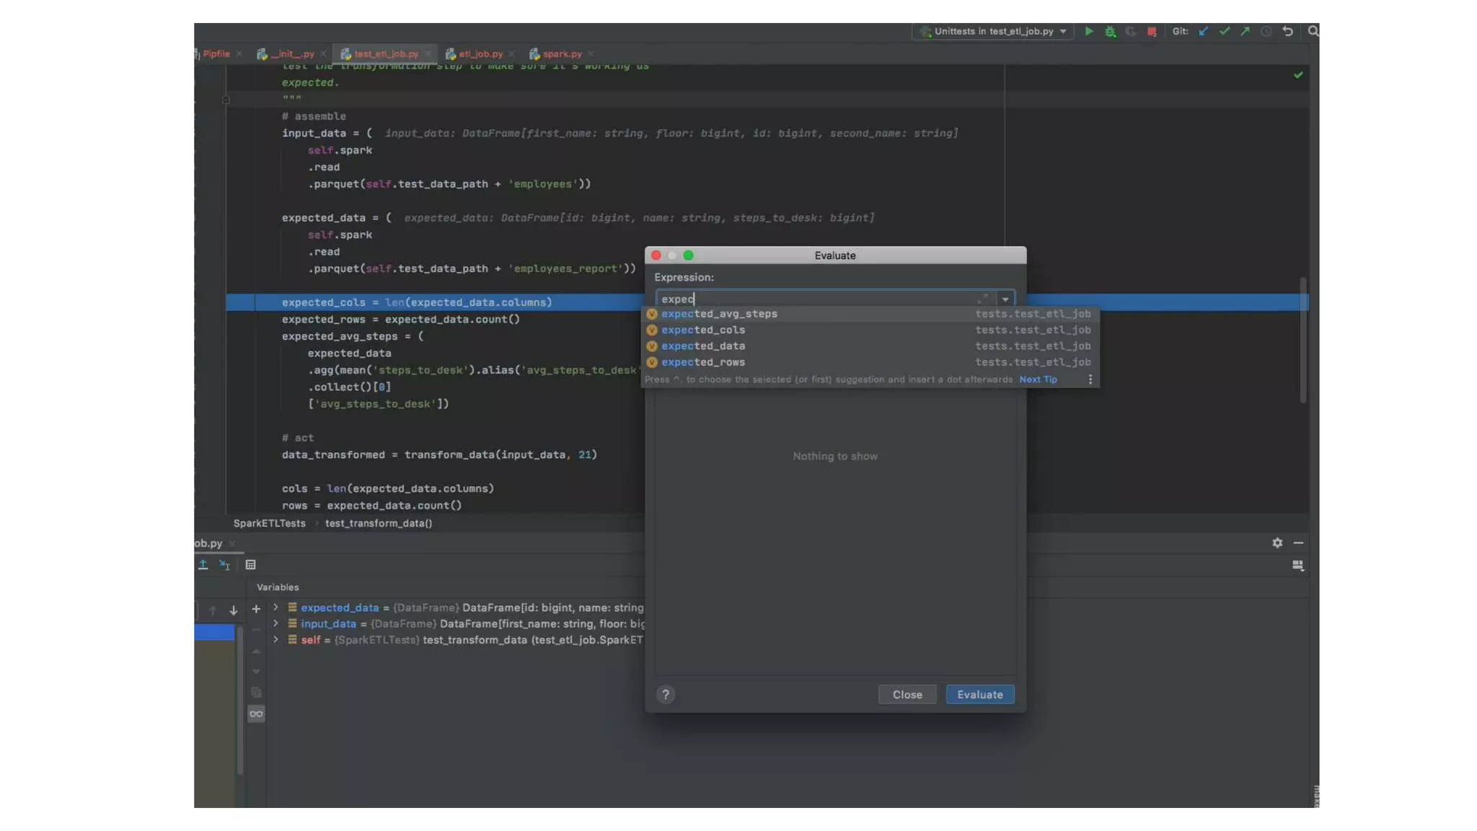Run the Unittests configuration with the play icon
Image resolution: width=1477 pixels, height=831 pixels.
(x=1089, y=31)
